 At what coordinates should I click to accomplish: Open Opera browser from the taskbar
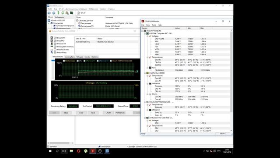79,151
